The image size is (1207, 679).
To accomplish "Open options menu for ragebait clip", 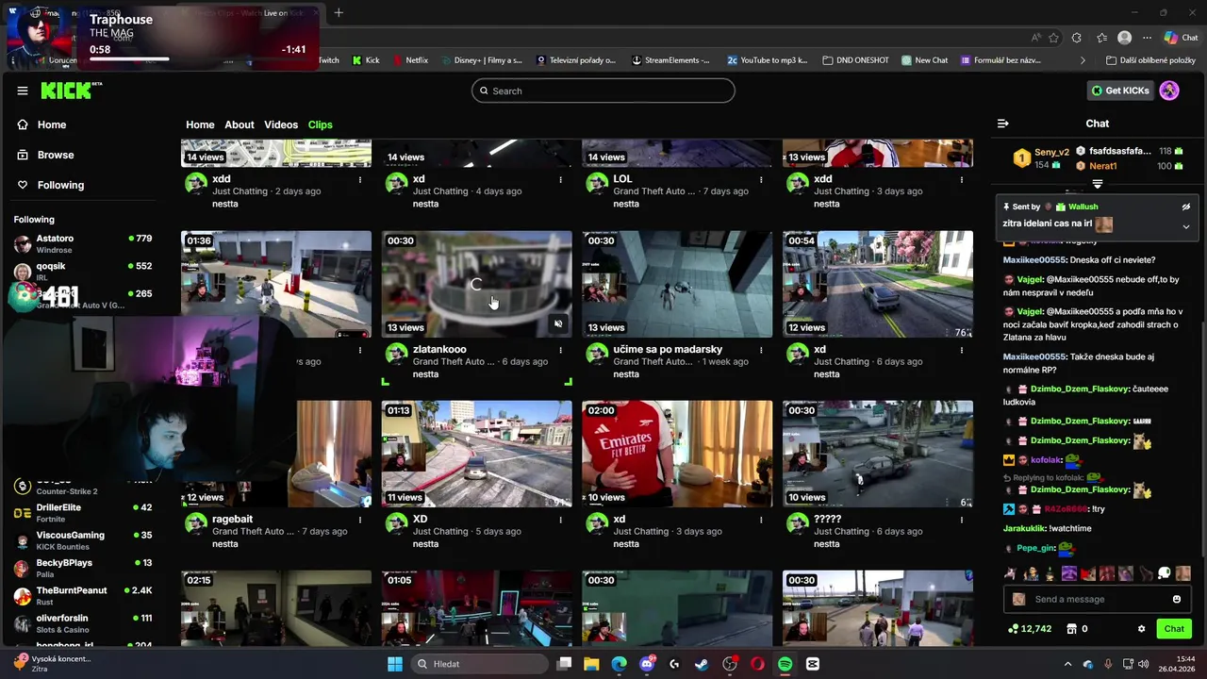I will point(359,520).
